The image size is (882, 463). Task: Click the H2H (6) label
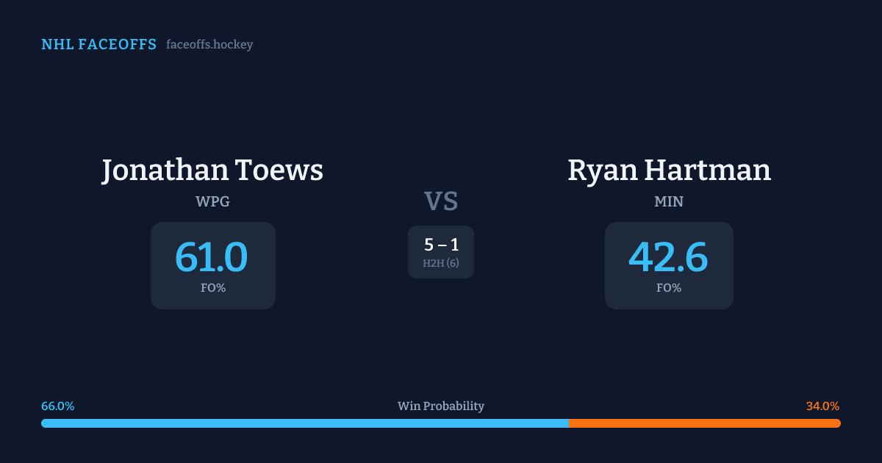[x=441, y=263]
